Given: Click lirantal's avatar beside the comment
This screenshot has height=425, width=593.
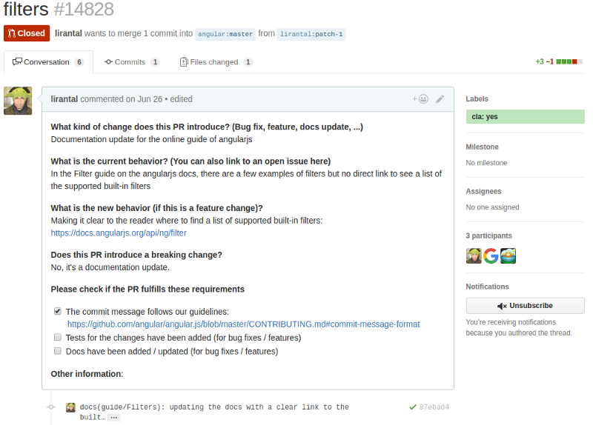Looking at the screenshot, I should tap(18, 101).
